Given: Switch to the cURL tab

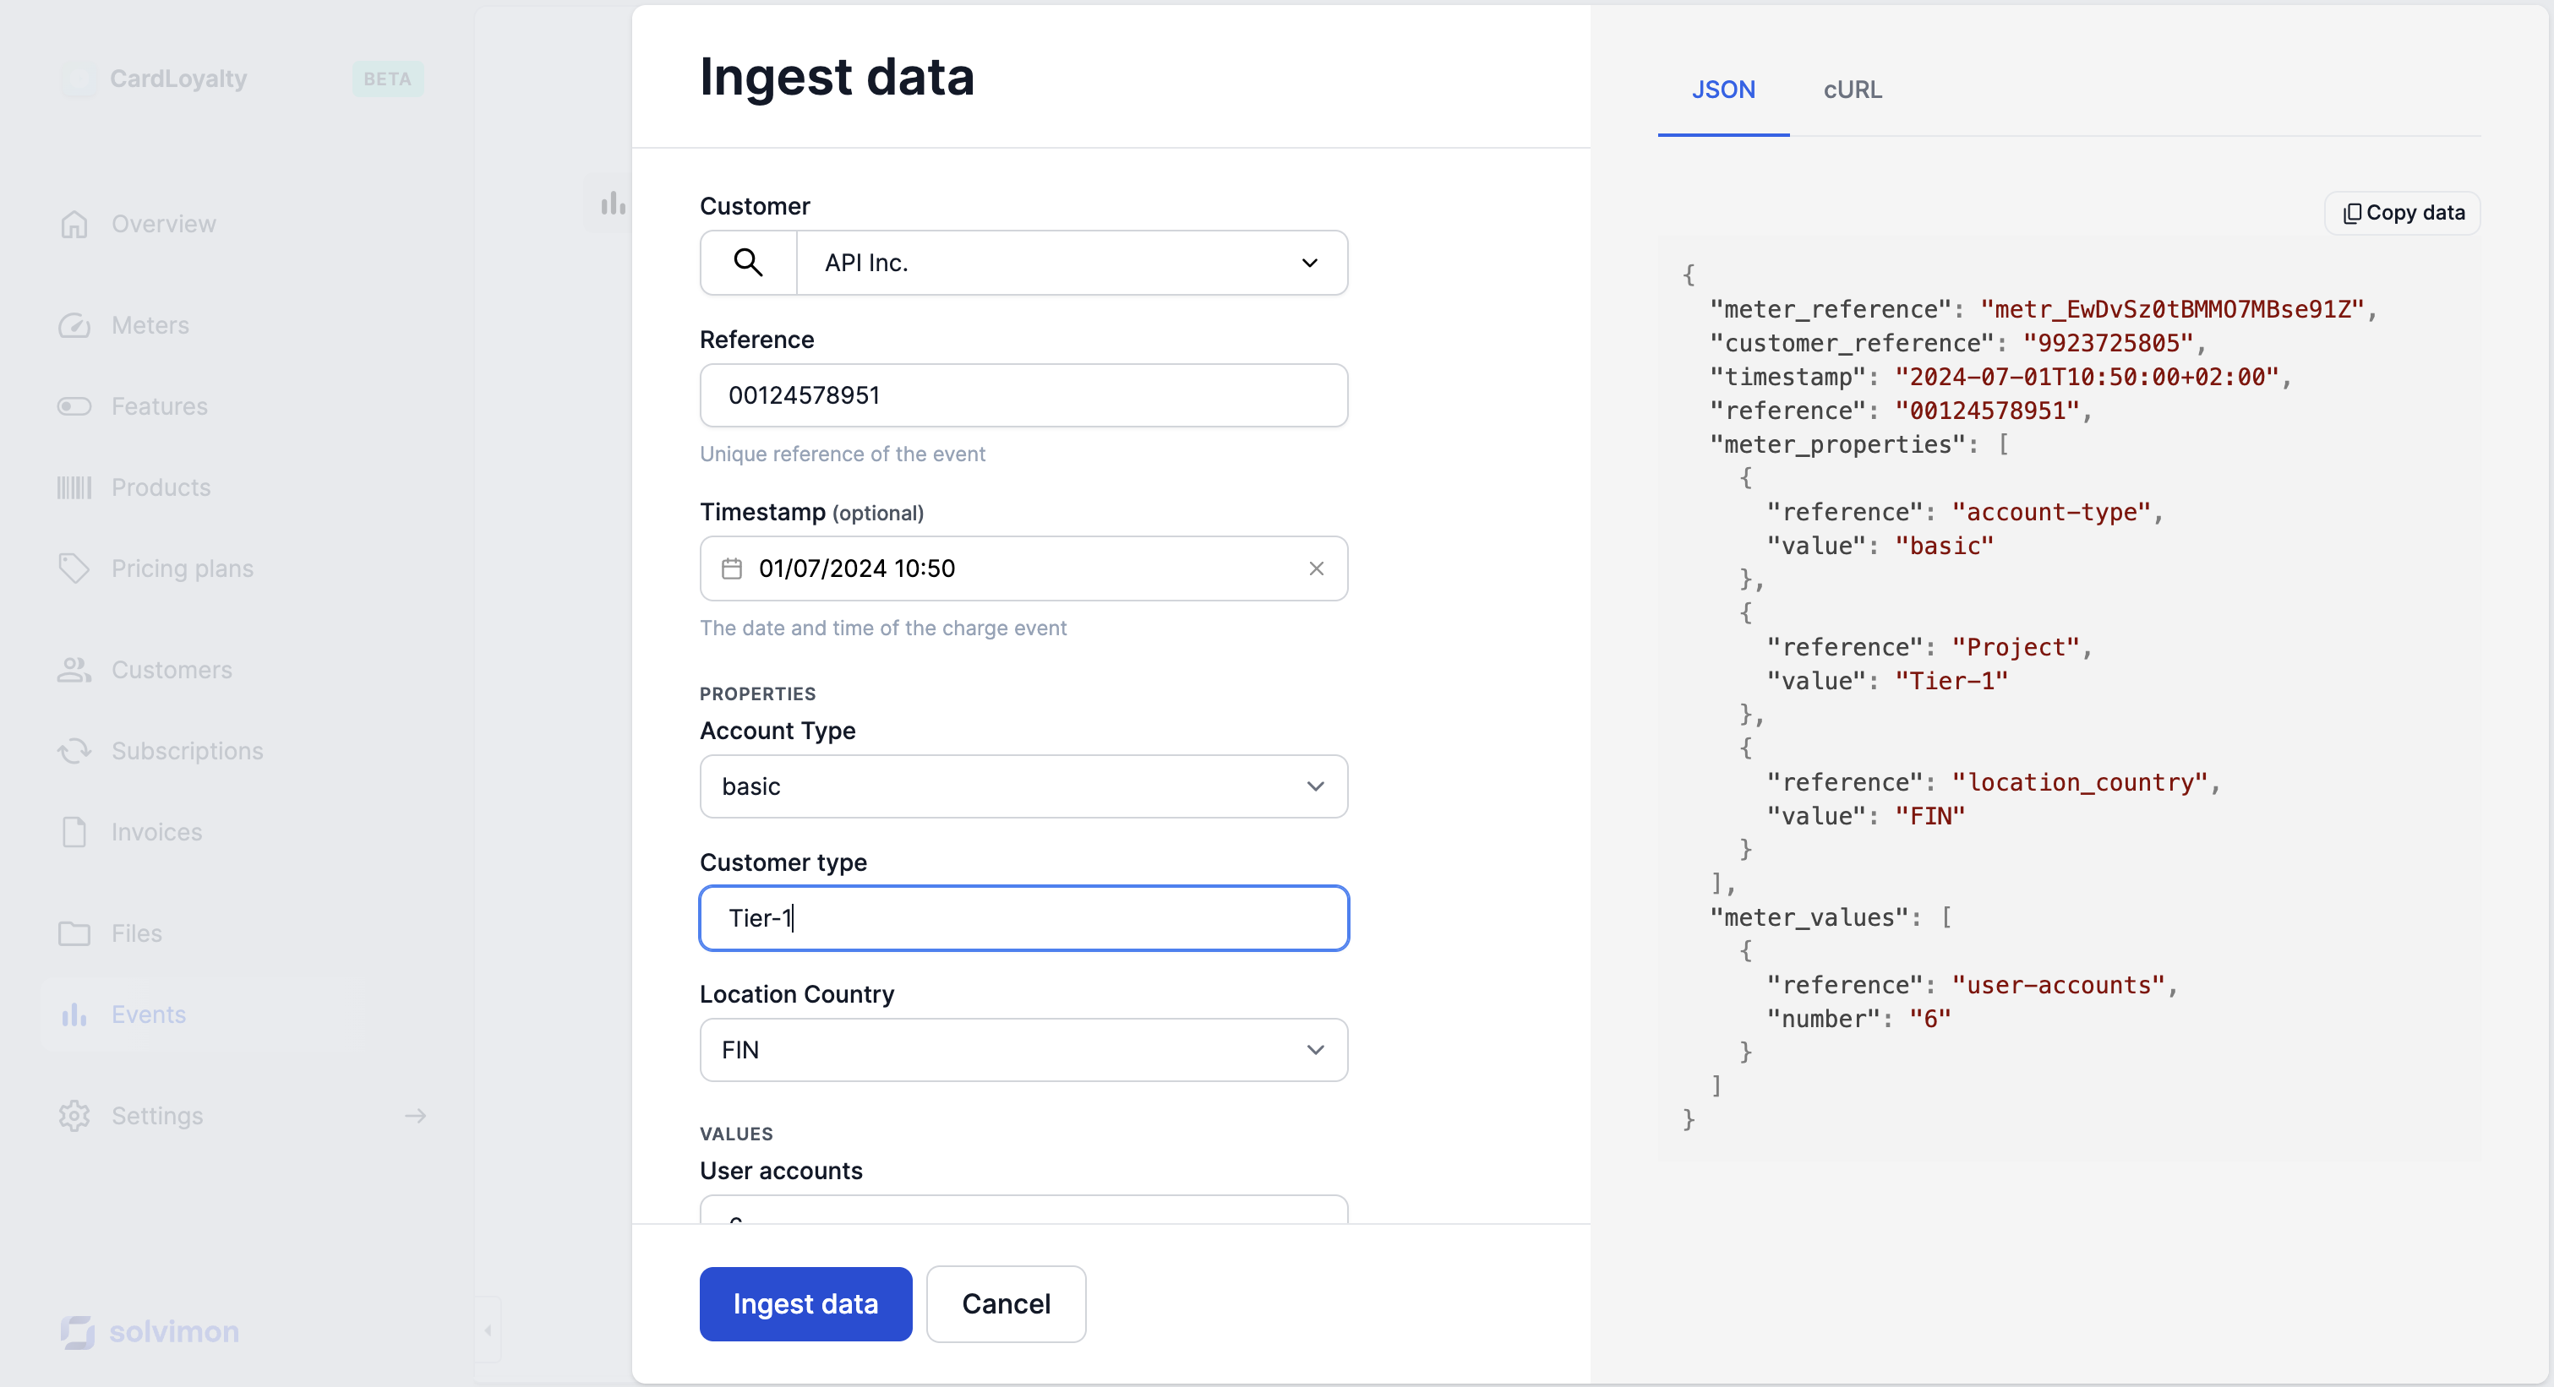Looking at the screenshot, I should 1852,90.
